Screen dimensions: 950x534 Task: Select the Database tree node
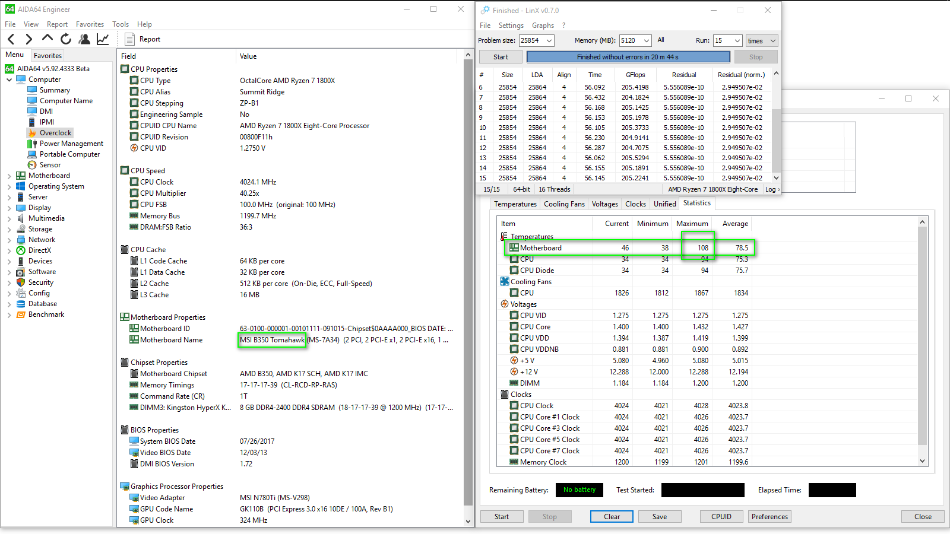tap(43, 304)
